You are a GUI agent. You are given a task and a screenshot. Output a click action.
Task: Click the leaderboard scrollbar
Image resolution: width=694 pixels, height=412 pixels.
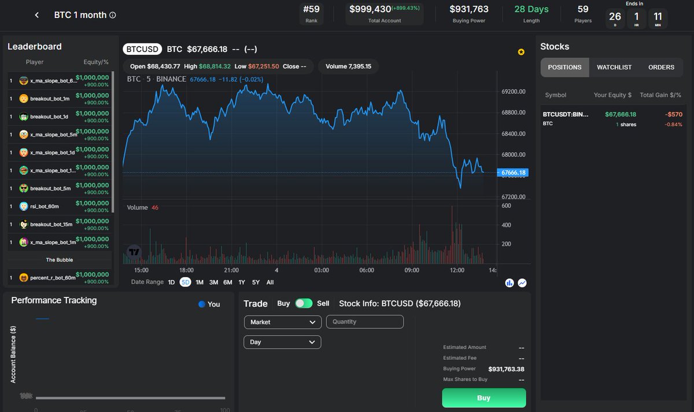(113, 142)
